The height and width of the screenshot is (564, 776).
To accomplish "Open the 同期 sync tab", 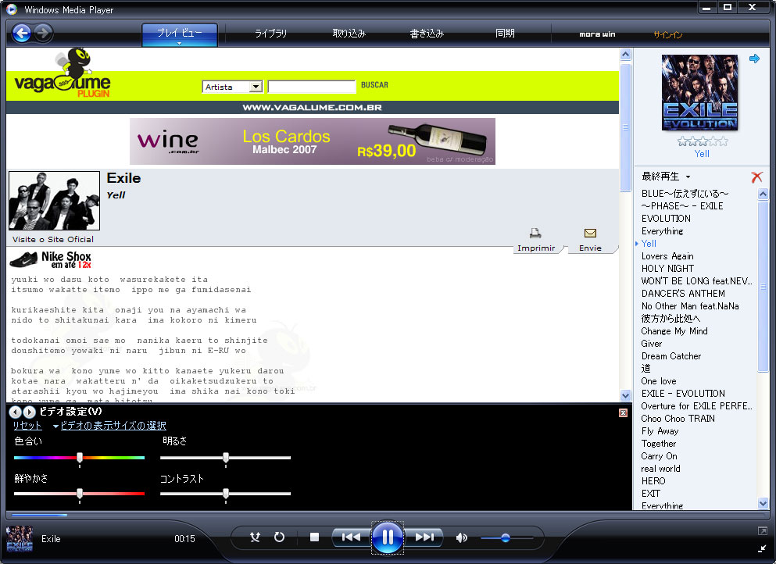I will tap(505, 33).
